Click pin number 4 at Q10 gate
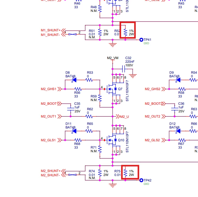Viewport: 198px width, 197px height. point(102,138)
